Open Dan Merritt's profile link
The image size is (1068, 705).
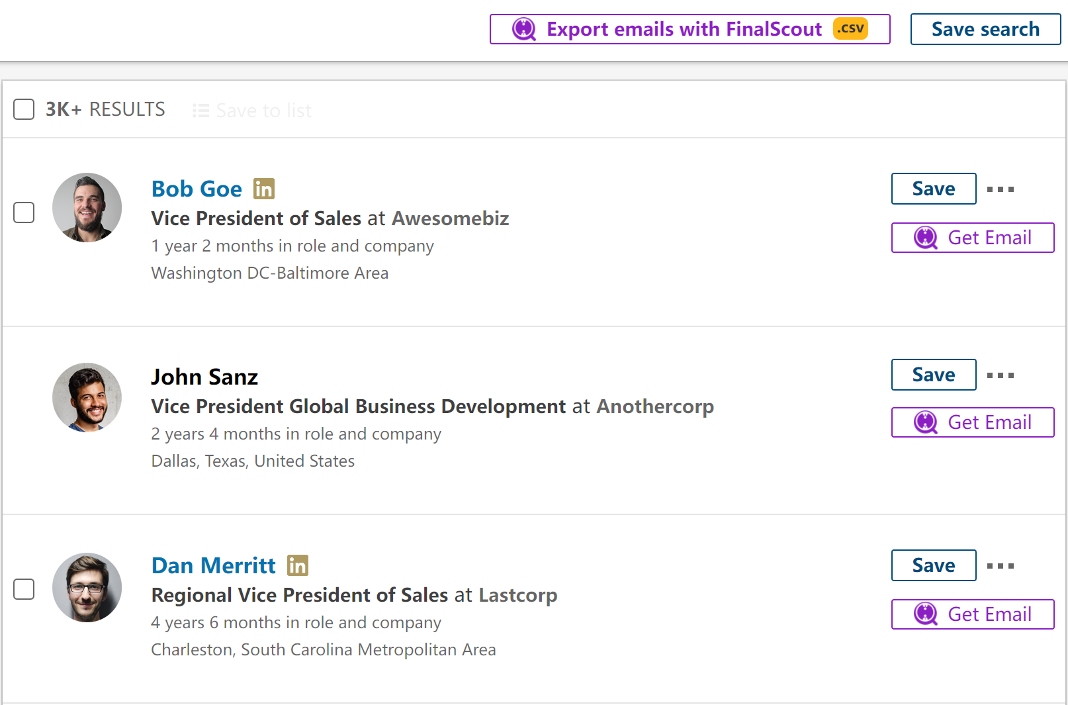(x=213, y=566)
